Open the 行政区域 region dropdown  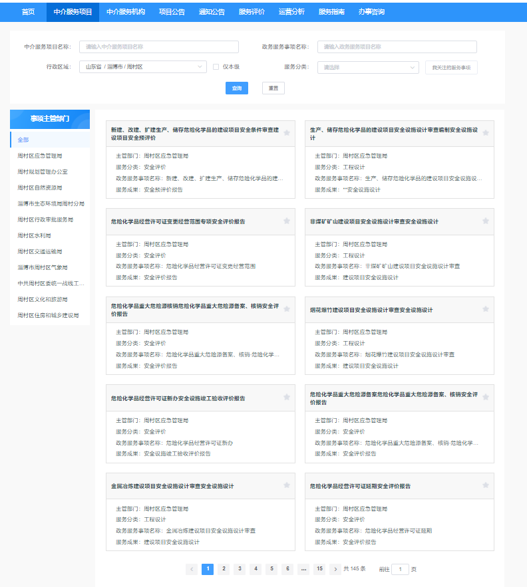pyautogui.click(x=142, y=67)
